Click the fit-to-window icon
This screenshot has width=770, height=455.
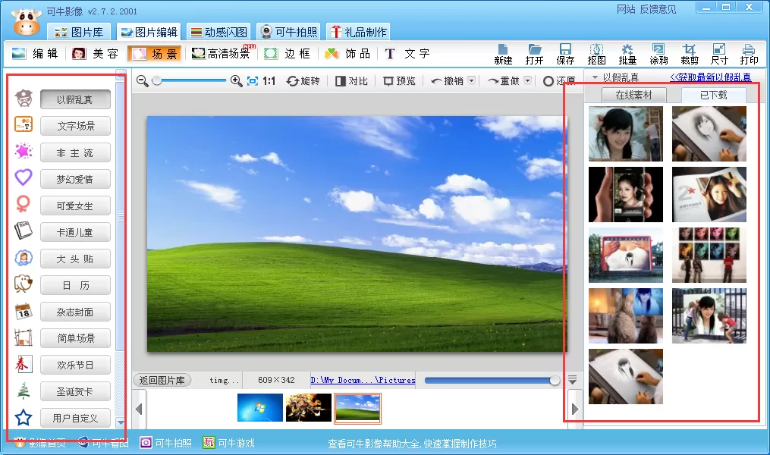253,81
